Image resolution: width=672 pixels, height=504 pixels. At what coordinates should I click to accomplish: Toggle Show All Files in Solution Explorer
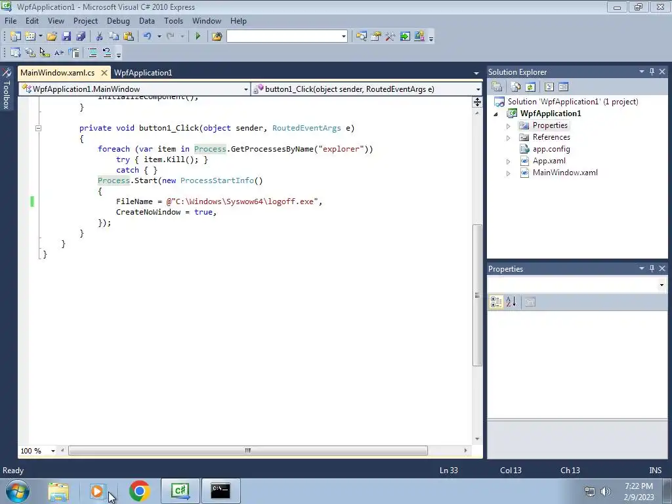(516, 87)
